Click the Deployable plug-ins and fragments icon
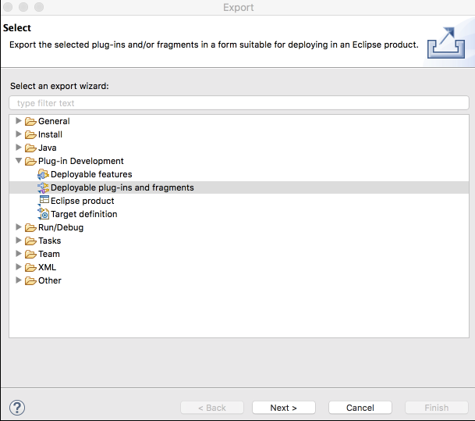Image resolution: width=475 pixels, height=421 pixels. click(x=43, y=187)
